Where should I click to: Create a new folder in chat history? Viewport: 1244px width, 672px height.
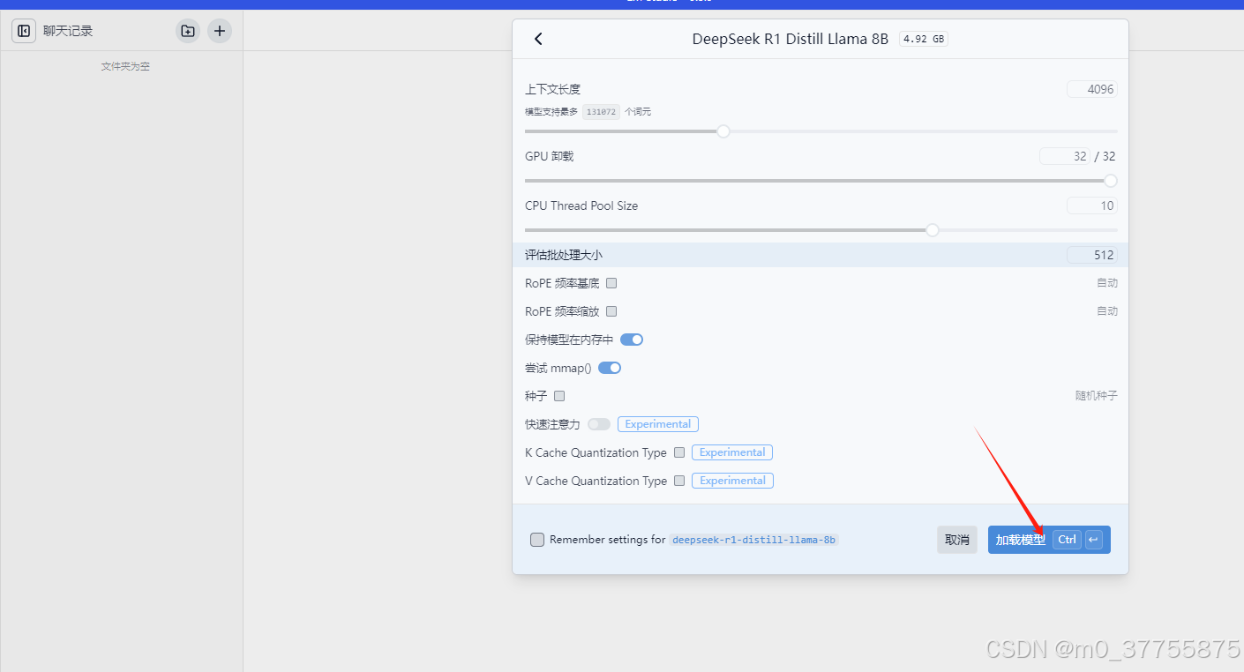pos(188,31)
